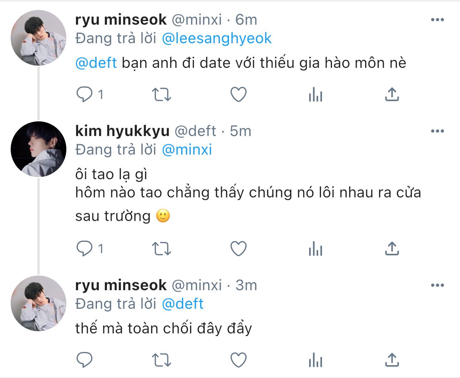The image size is (460, 378).
Task: Open the @leesanghyeok profile link
Action: tap(216, 39)
